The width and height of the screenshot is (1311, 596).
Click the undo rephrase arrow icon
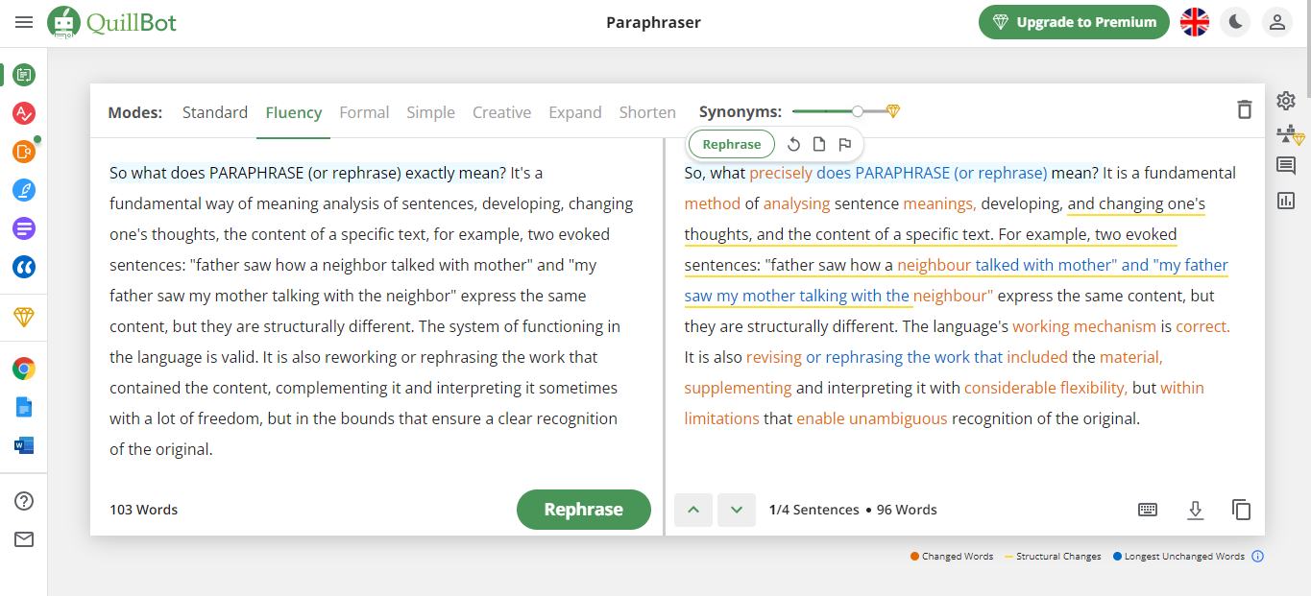tap(793, 145)
